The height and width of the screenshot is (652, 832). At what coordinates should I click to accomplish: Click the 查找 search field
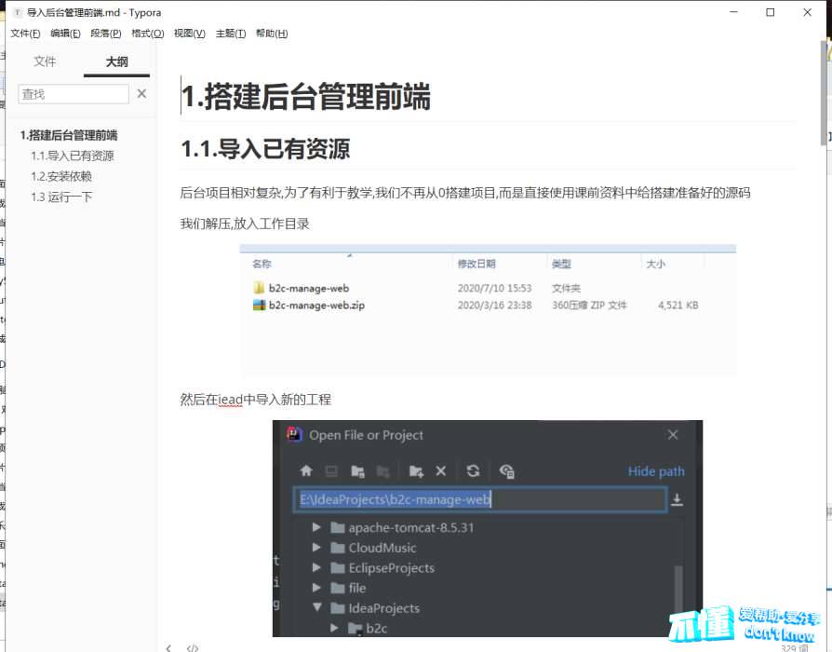click(x=74, y=94)
